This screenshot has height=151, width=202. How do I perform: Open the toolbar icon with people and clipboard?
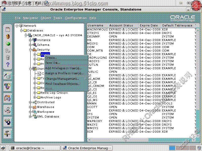[8, 98]
